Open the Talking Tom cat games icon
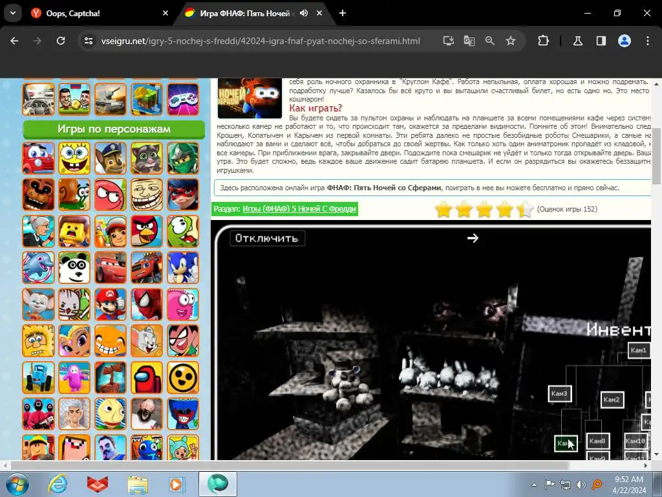Image resolution: width=662 pixels, height=497 pixels. click(147, 158)
